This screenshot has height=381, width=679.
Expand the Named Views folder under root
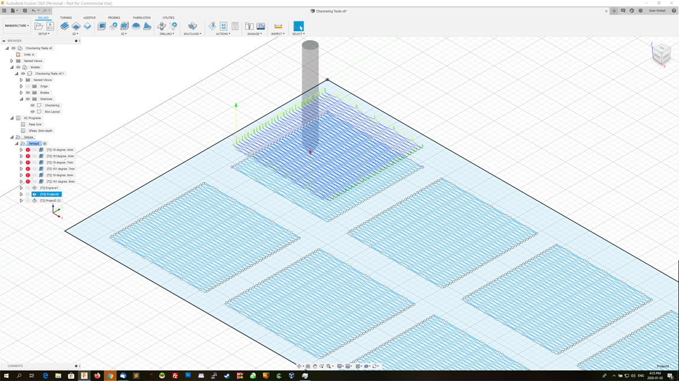12,61
